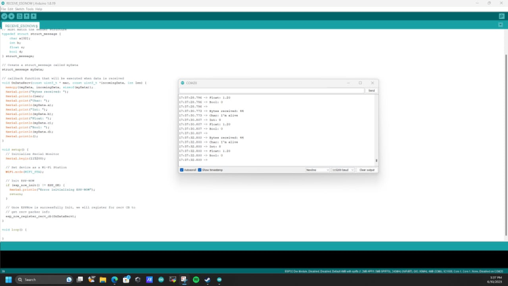Open Task View from the taskbar
The width and height of the screenshot is (508, 286).
click(79, 279)
